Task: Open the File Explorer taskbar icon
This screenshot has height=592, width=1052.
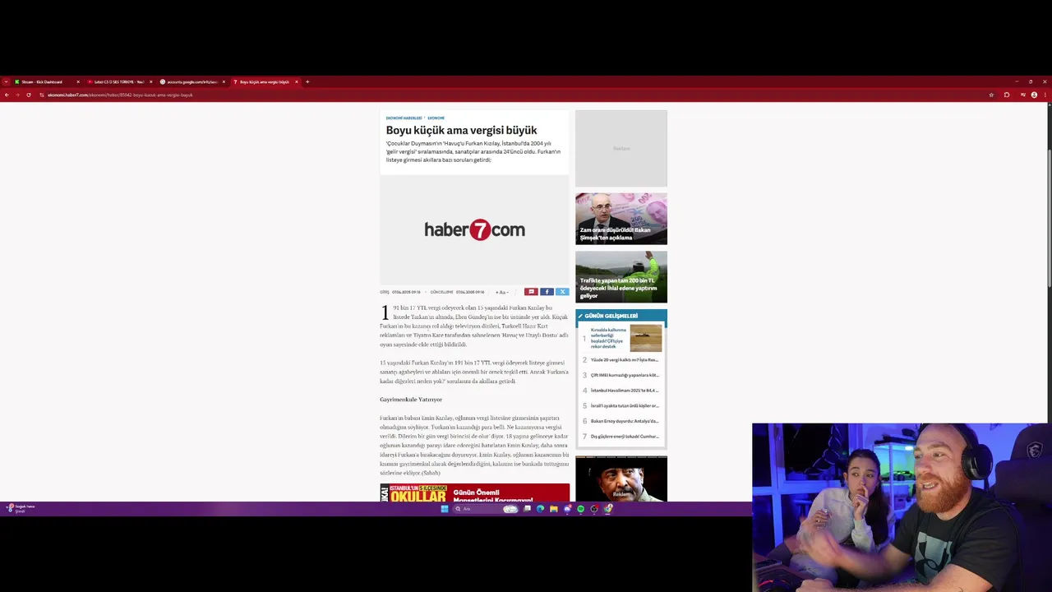Action: (554, 509)
